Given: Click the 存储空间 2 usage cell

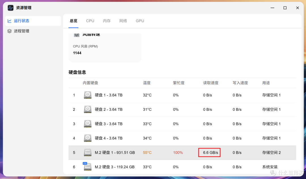Looking at the screenshot, I should pyautogui.click(x=271, y=152).
